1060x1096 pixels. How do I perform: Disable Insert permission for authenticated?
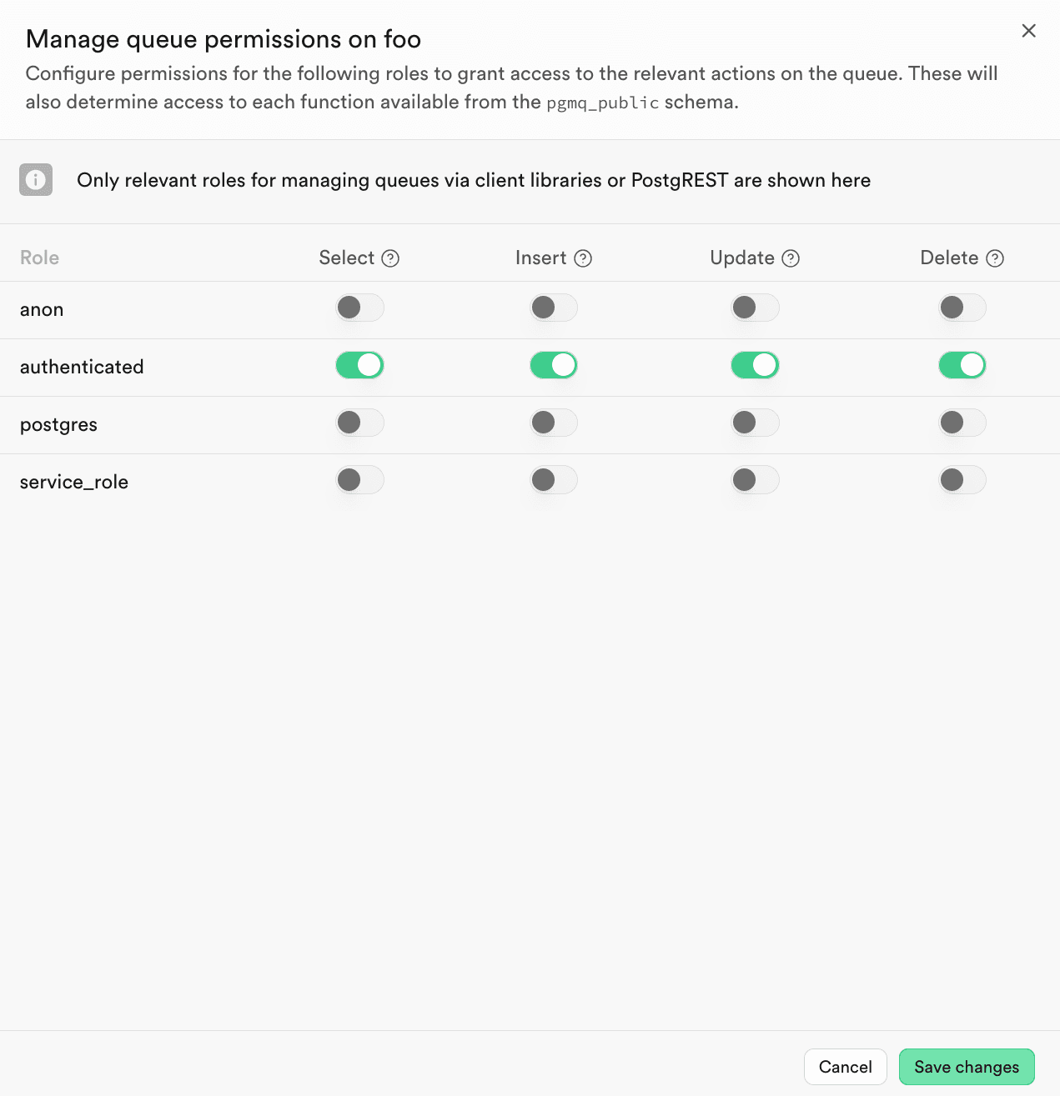coord(553,364)
